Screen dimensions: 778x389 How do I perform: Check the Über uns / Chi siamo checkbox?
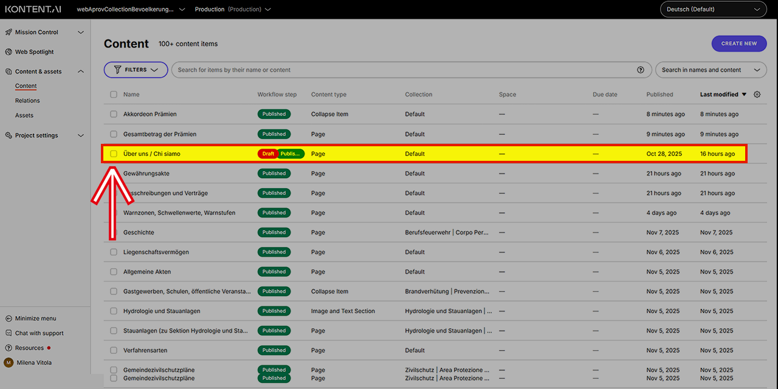coord(114,154)
